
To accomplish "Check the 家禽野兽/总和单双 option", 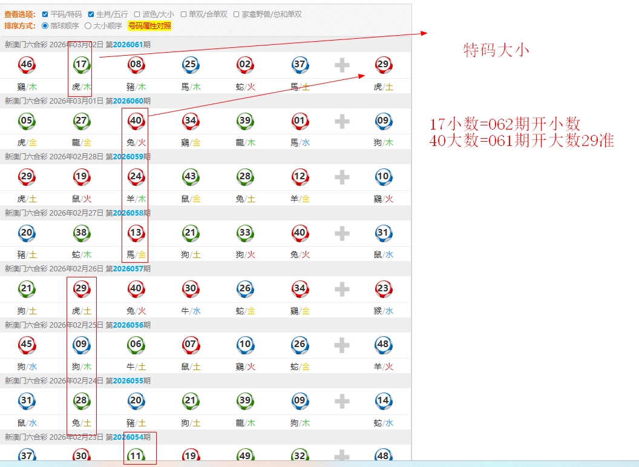I will (x=237, y=15).
